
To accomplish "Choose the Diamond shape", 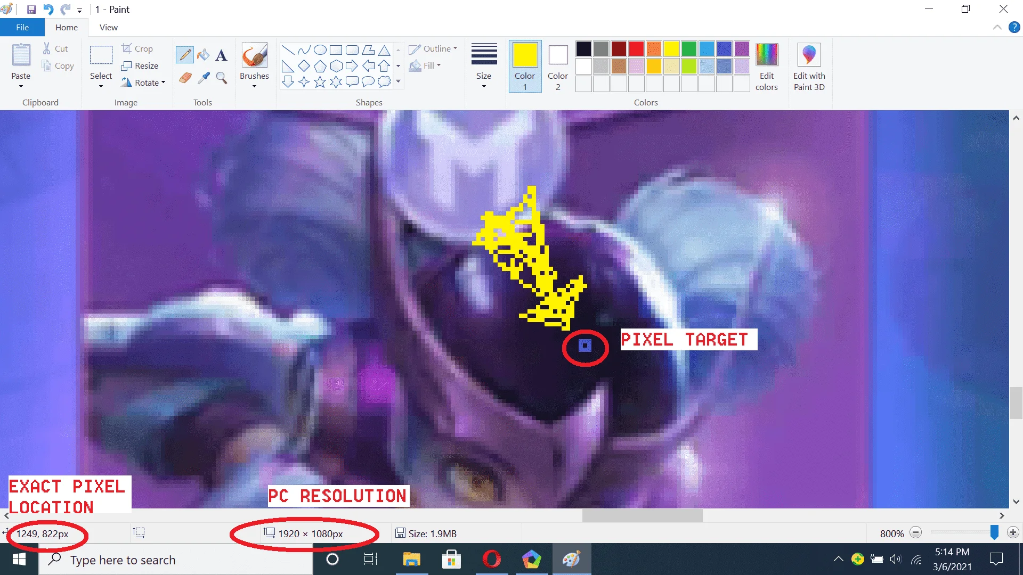I will tap(304, 66).
